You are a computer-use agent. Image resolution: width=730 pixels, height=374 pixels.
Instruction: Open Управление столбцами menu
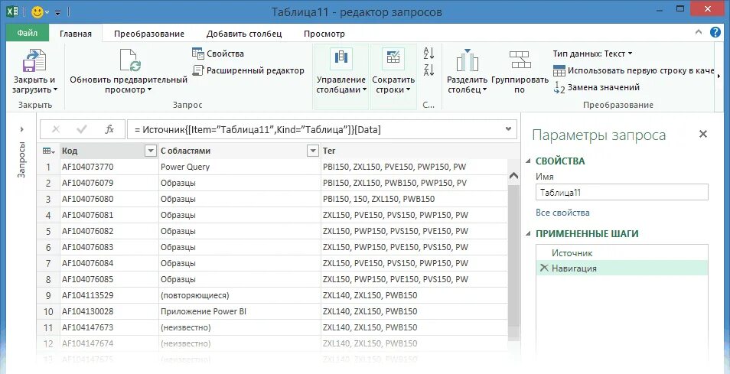(341, 76)
